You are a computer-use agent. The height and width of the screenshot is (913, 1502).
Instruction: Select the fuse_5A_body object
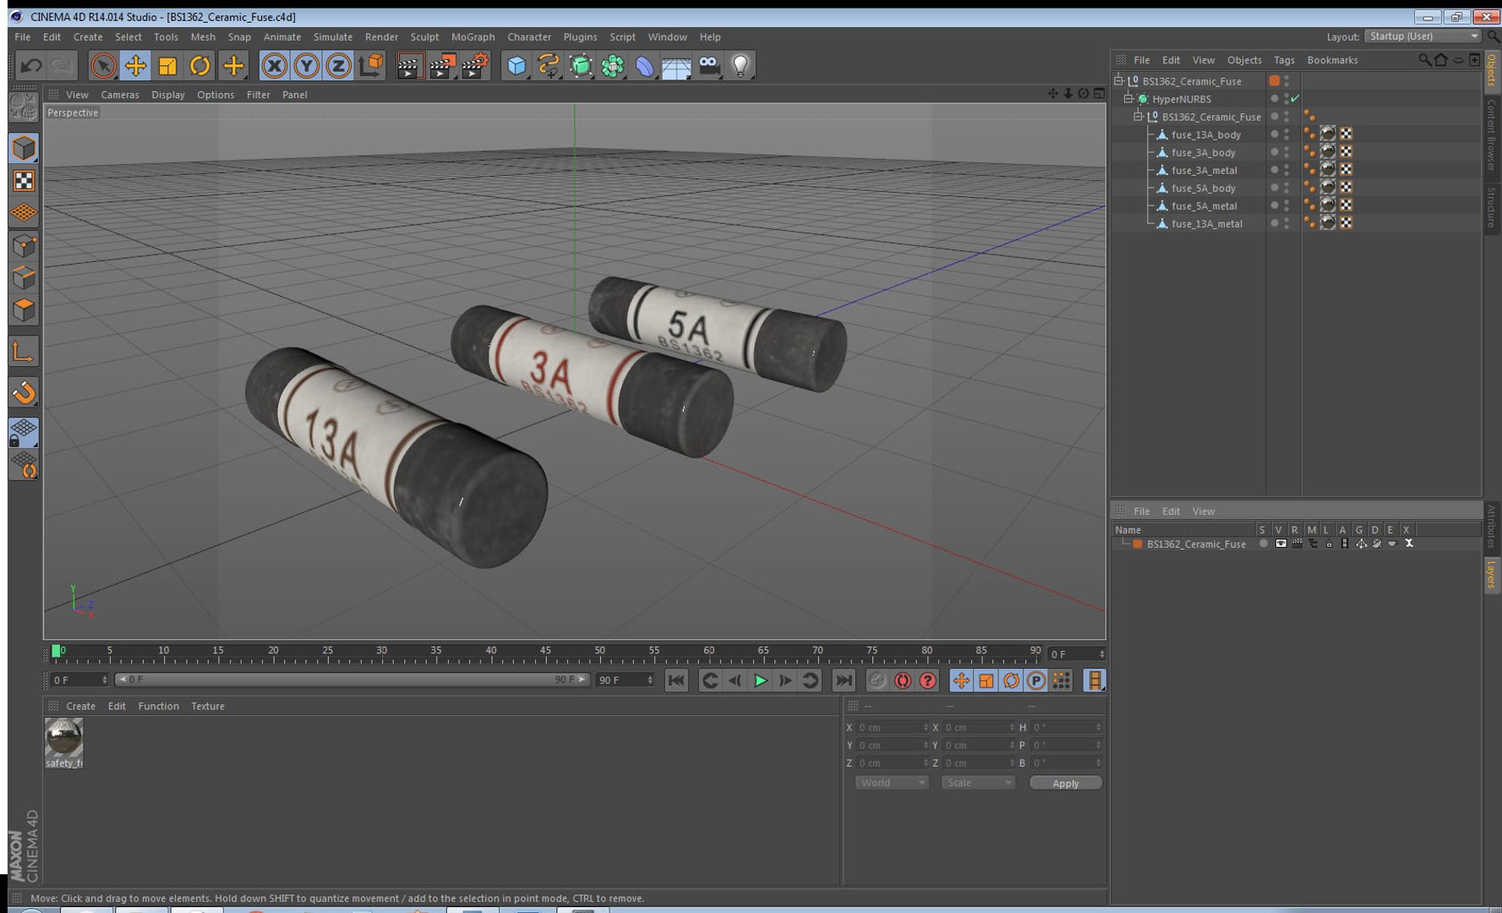click(x=1203, y=188)
